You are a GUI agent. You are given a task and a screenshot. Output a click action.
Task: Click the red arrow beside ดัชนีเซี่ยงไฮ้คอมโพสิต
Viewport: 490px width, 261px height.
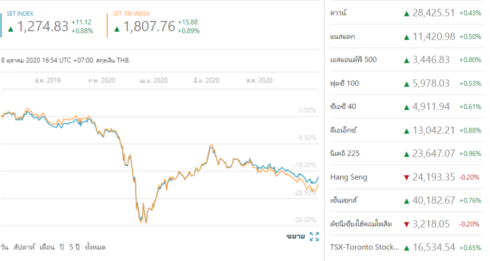pyautogui.click(x=406, y=224)
